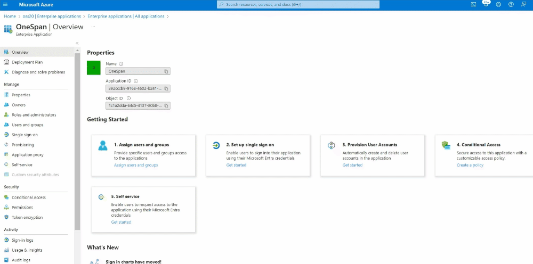Screen dimensions: 533x264
Task: Launch Cloud Shell from the top bar
Action: tap(473, 5)
